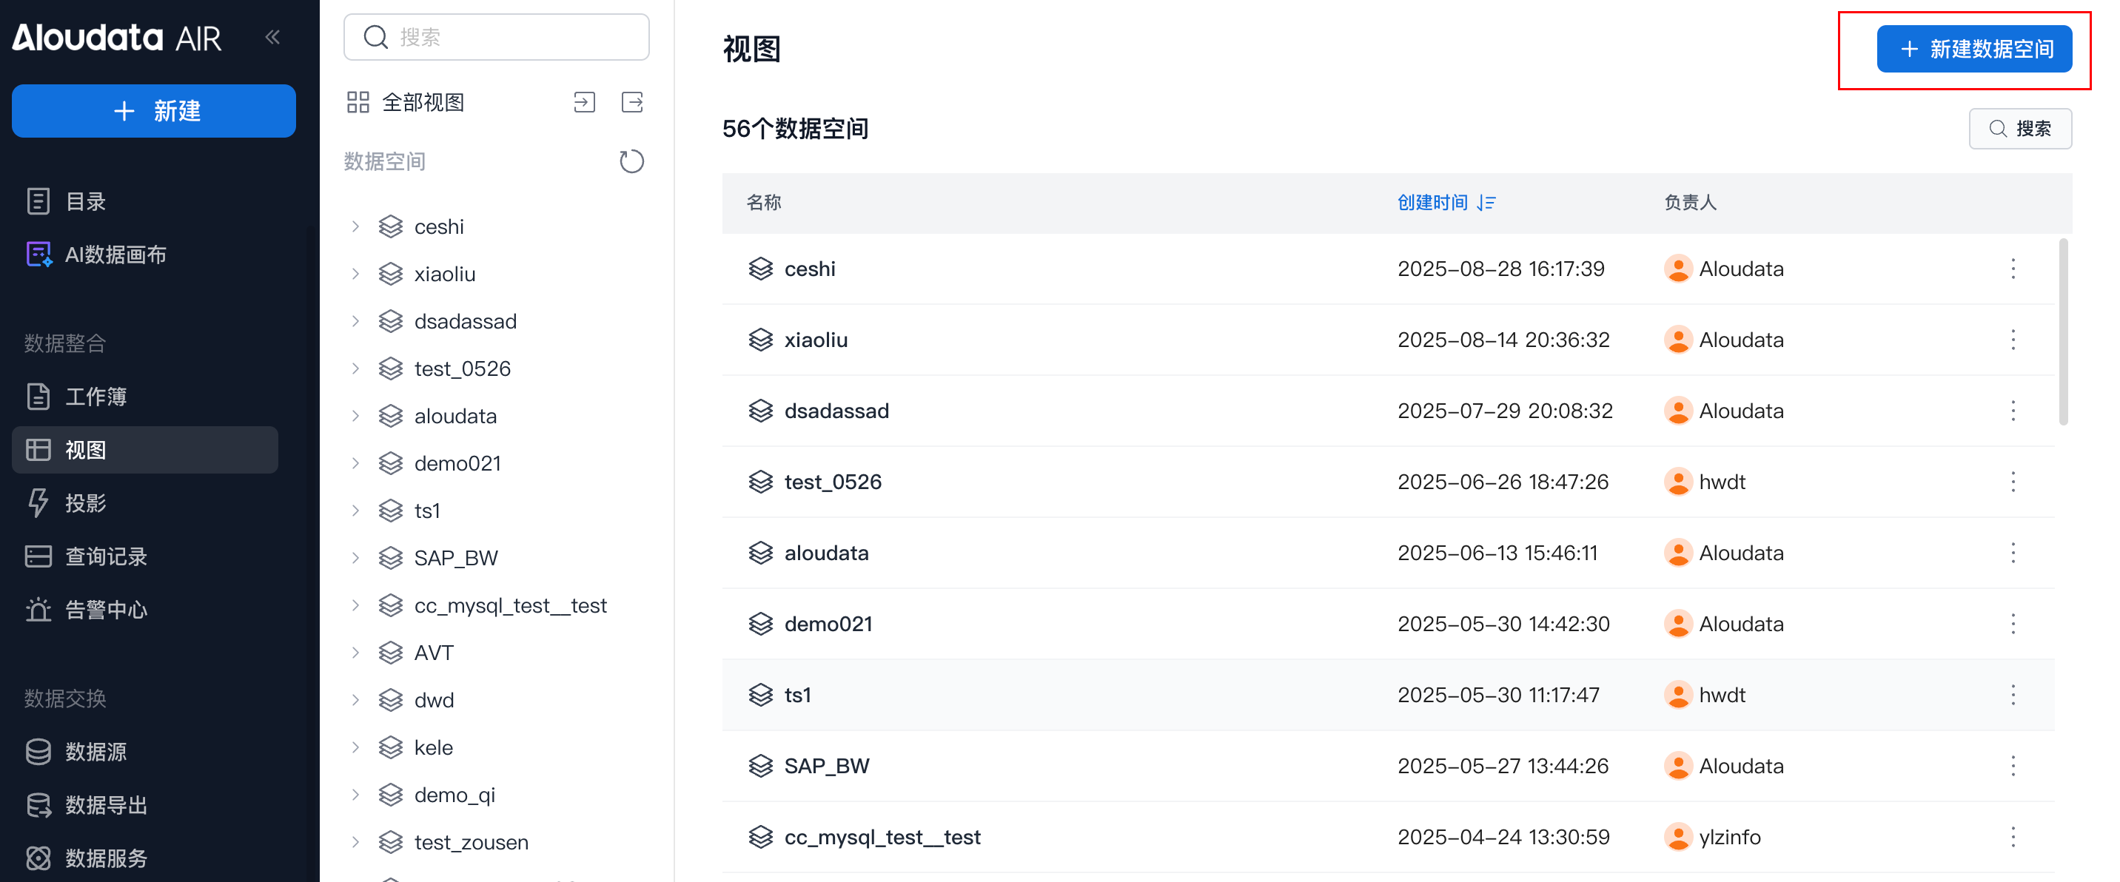
Task: Select 全部视图 in the view panel
Action: pos(422,103)
